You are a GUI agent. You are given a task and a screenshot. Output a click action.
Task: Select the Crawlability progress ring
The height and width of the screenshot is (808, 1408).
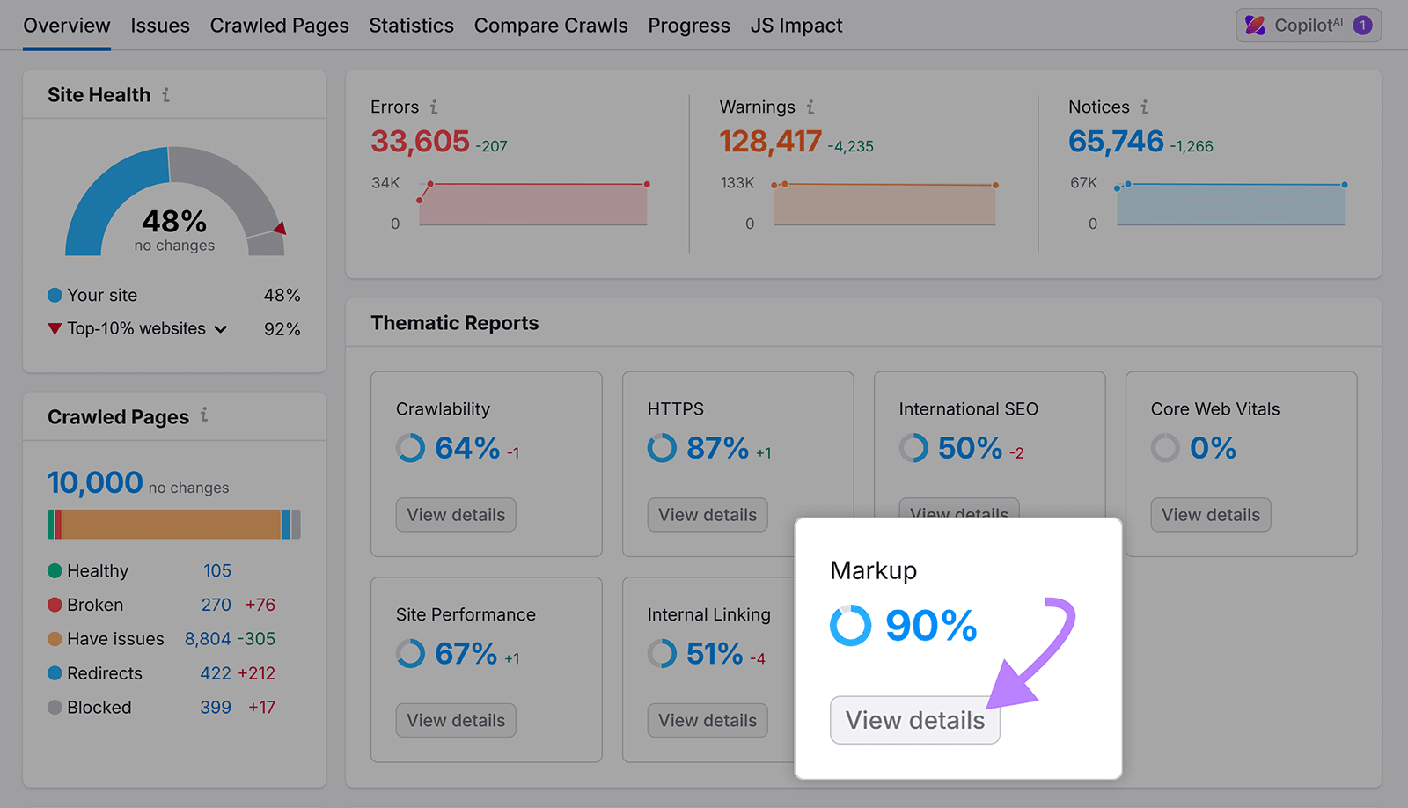pyautogui.click(x=411, y=448)
